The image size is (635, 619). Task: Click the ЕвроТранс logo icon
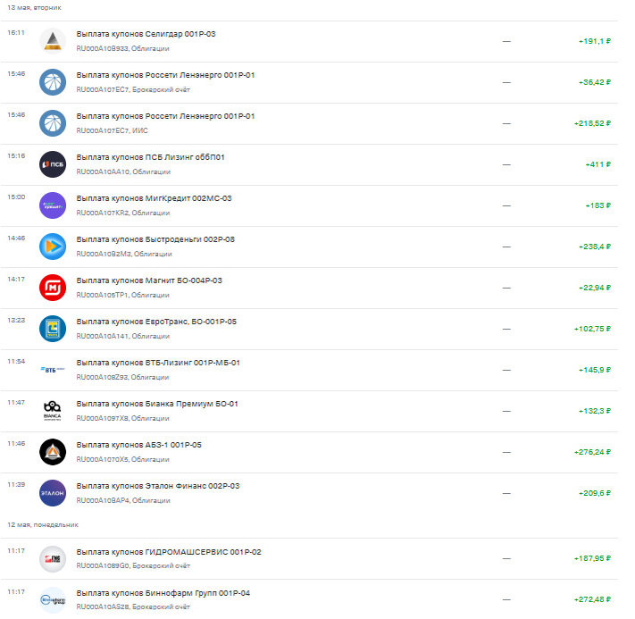(53, 329)
